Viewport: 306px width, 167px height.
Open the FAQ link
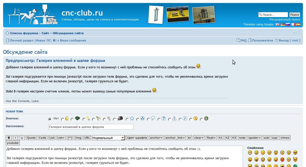243,40
